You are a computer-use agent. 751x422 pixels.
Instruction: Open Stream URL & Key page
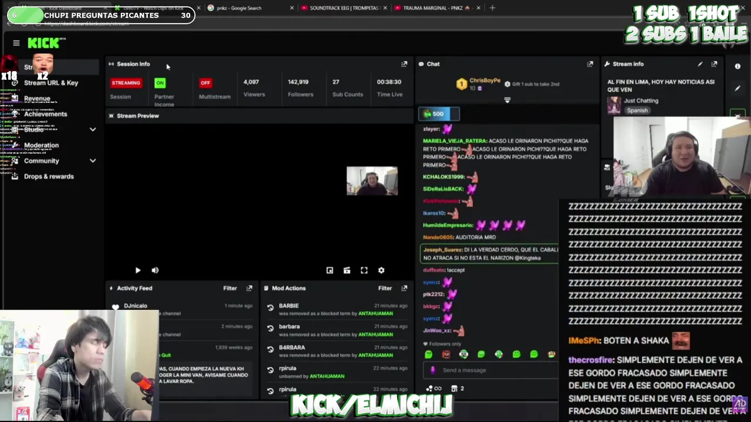(x=51, y=83)
